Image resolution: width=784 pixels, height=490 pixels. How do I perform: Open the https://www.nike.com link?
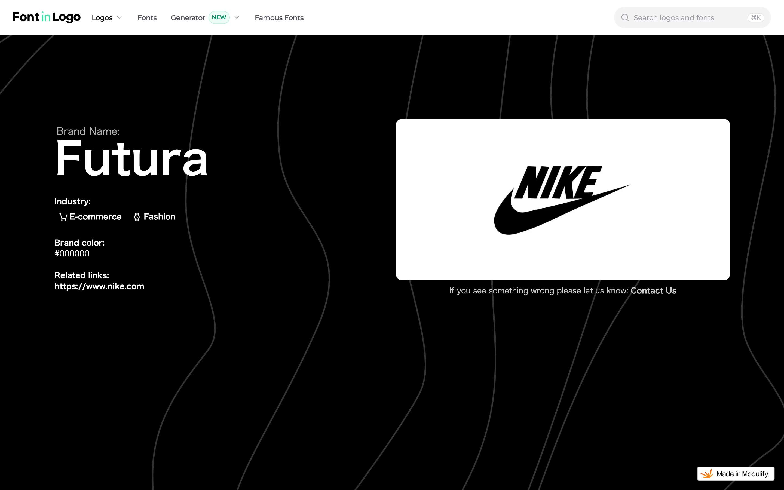coord(99,286)
